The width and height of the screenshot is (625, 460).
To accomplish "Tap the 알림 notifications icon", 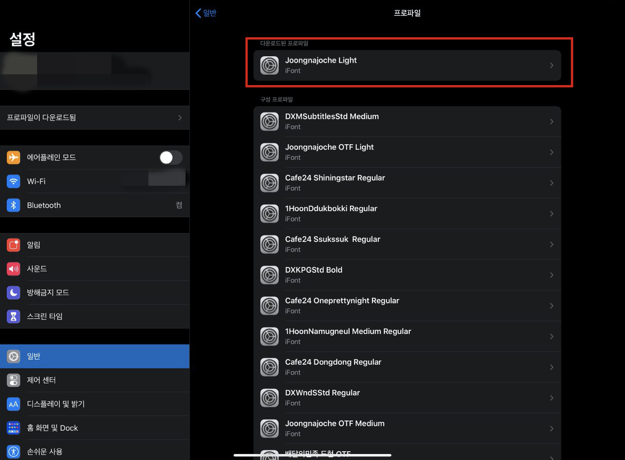I will [x=14, y=245].
